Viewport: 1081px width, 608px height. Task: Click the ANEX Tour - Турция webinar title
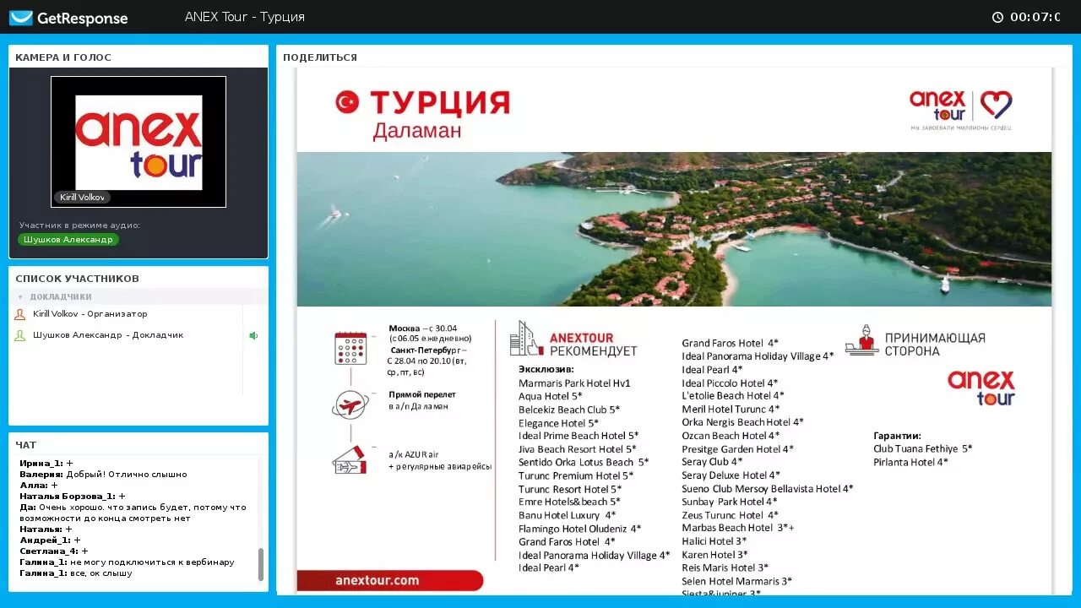(245, 17)
